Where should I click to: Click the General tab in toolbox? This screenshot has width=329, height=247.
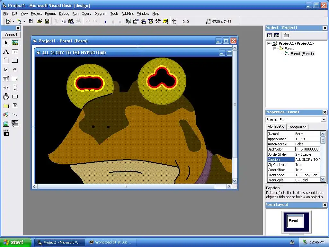point(11,35)
